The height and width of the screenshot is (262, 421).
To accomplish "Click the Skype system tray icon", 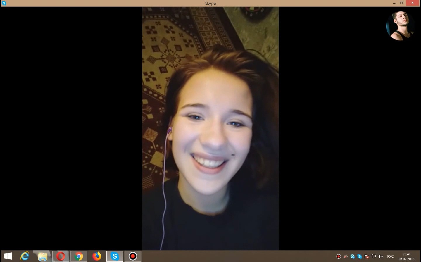I will click(x=360, y=256).
